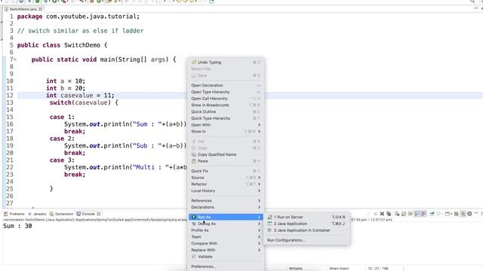Choose Quick Fix in context menu
The height and width of the screenshot is (271, 483).
[226, 171]
